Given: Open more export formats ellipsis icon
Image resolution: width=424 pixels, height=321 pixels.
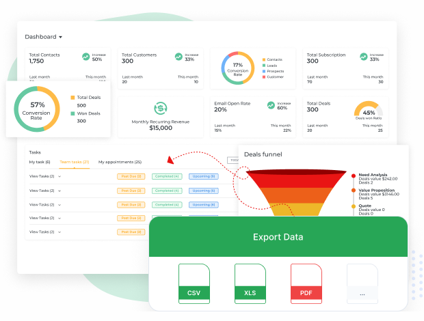Looking at the screenshot, I should point(362,283).
